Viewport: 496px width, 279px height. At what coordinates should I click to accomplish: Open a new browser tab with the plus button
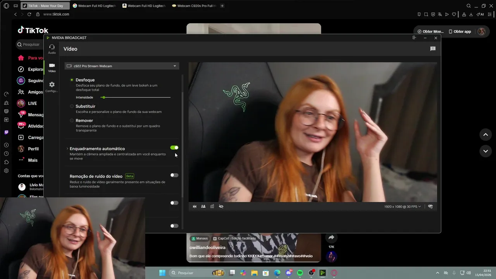(x=222, y=6)
